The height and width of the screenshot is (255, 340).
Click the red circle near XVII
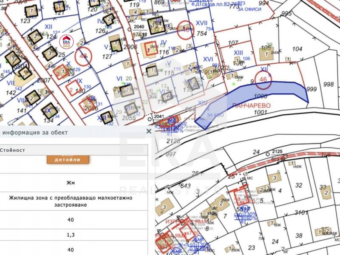coord(185,30)
